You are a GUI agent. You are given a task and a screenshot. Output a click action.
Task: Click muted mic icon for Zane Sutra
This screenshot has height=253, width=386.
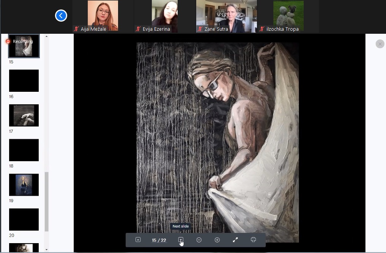pyautogui.click(x=200, y=29)
